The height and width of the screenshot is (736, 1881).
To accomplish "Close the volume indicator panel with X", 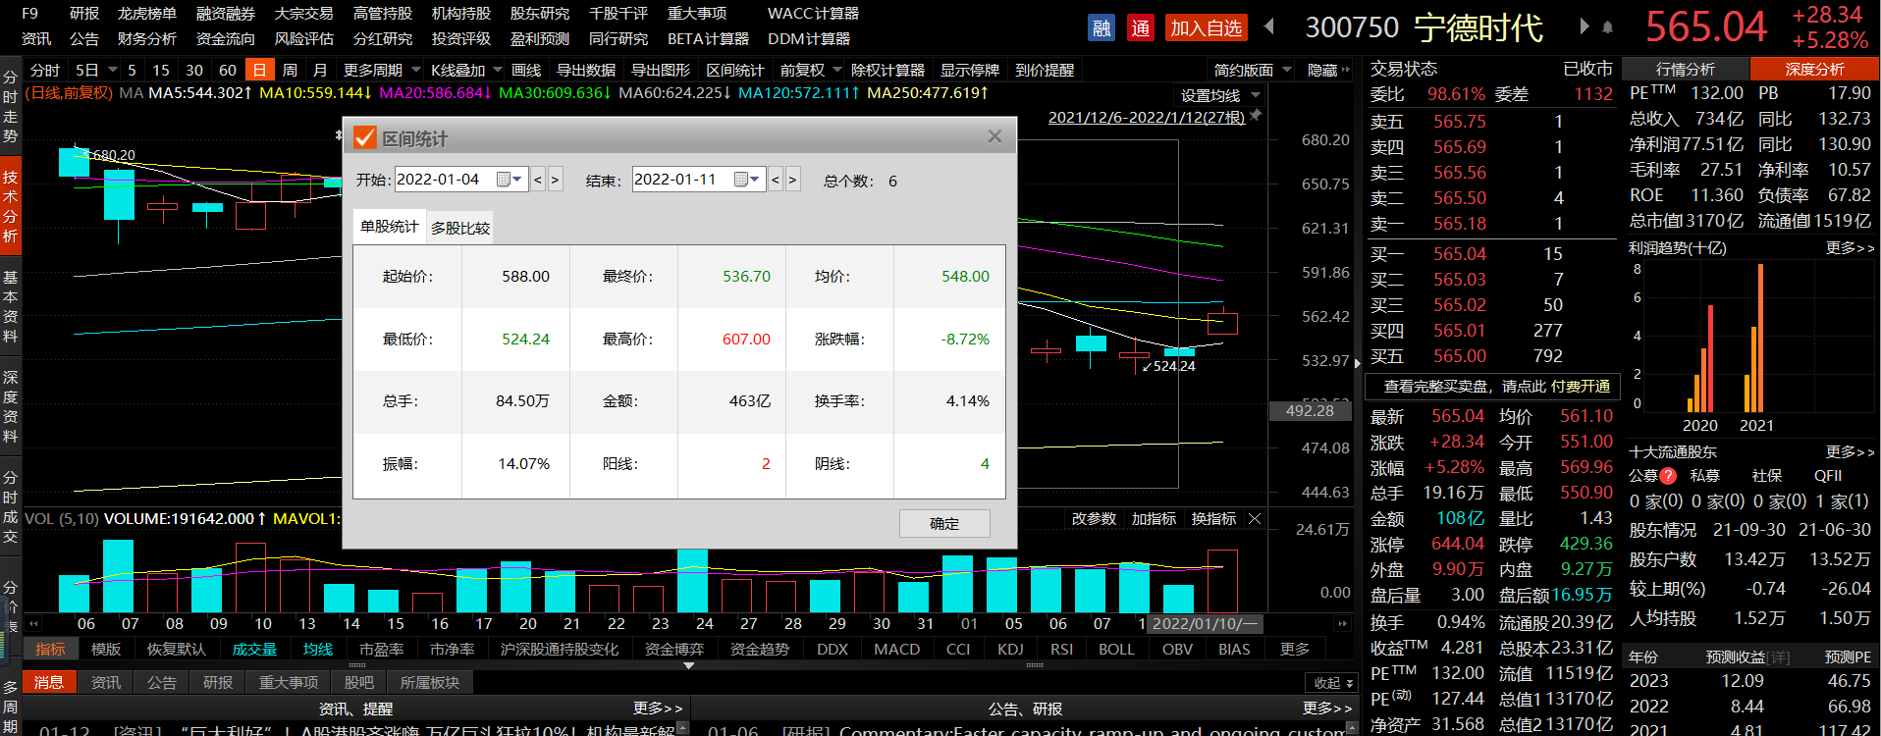I will point(1255,519).
